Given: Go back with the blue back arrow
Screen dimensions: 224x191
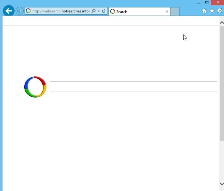Looking at the screenshot, I should (9, 11).
